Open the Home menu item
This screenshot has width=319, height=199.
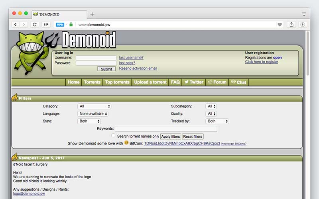pos(74,82)
